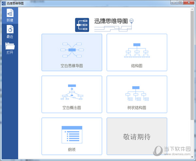Click the scrollbar up arrow
Image resolution: width=196 pixels, height=161 pixels.
coord(192,9)
